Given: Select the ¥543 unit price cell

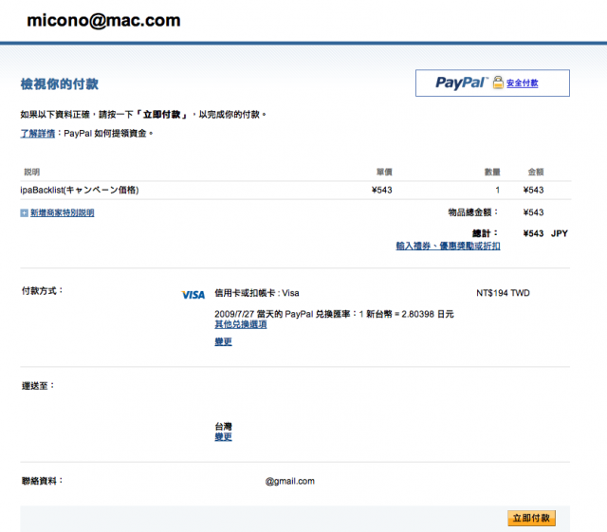Looking at the screenshot, I should [x=381, y=190].
